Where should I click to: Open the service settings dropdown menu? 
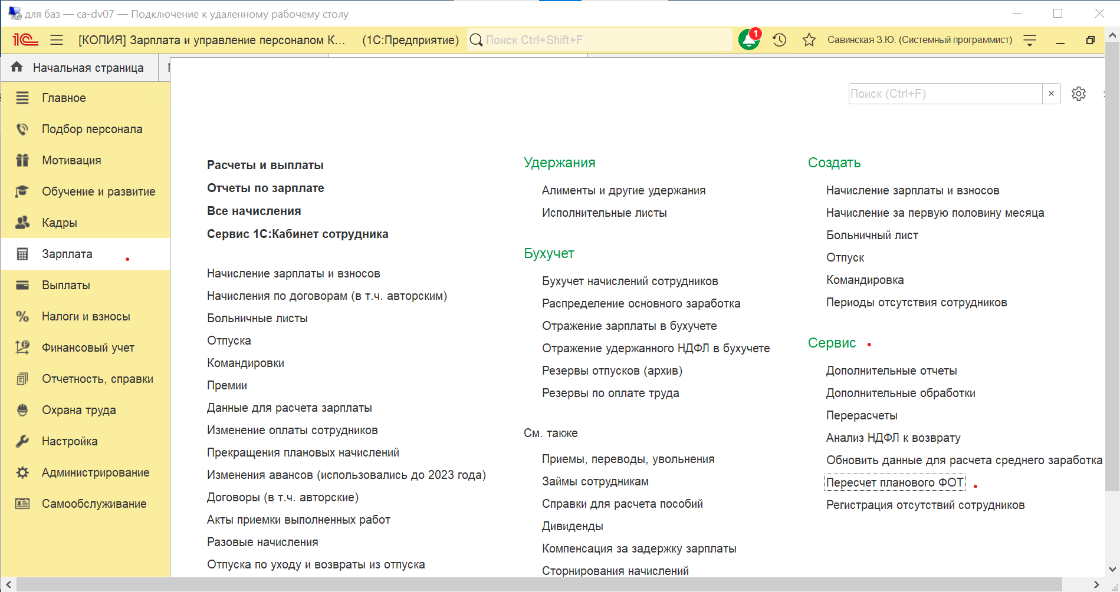(x=1030, y=40)
